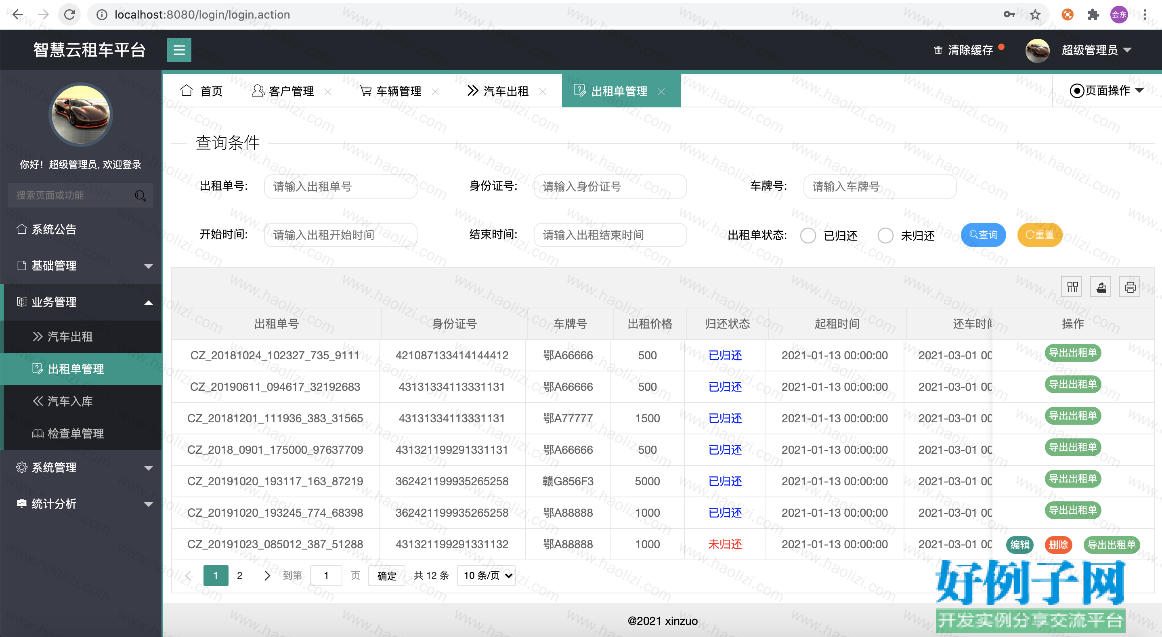
Task: Close the 出租单管理 tab
Action: [x=661, y=92]
